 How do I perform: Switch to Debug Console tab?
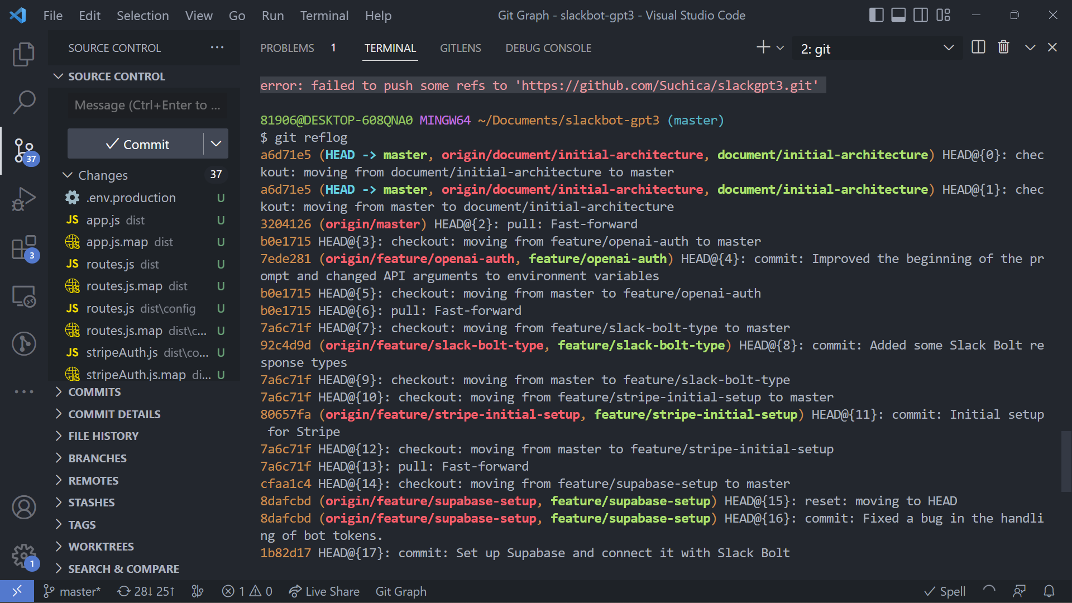click(548, 48)
